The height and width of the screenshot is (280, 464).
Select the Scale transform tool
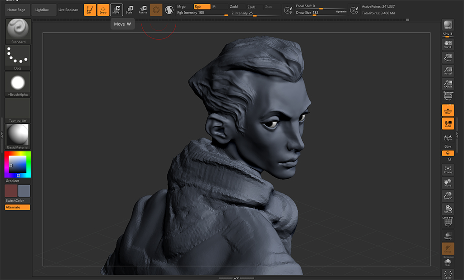(129, 10)
